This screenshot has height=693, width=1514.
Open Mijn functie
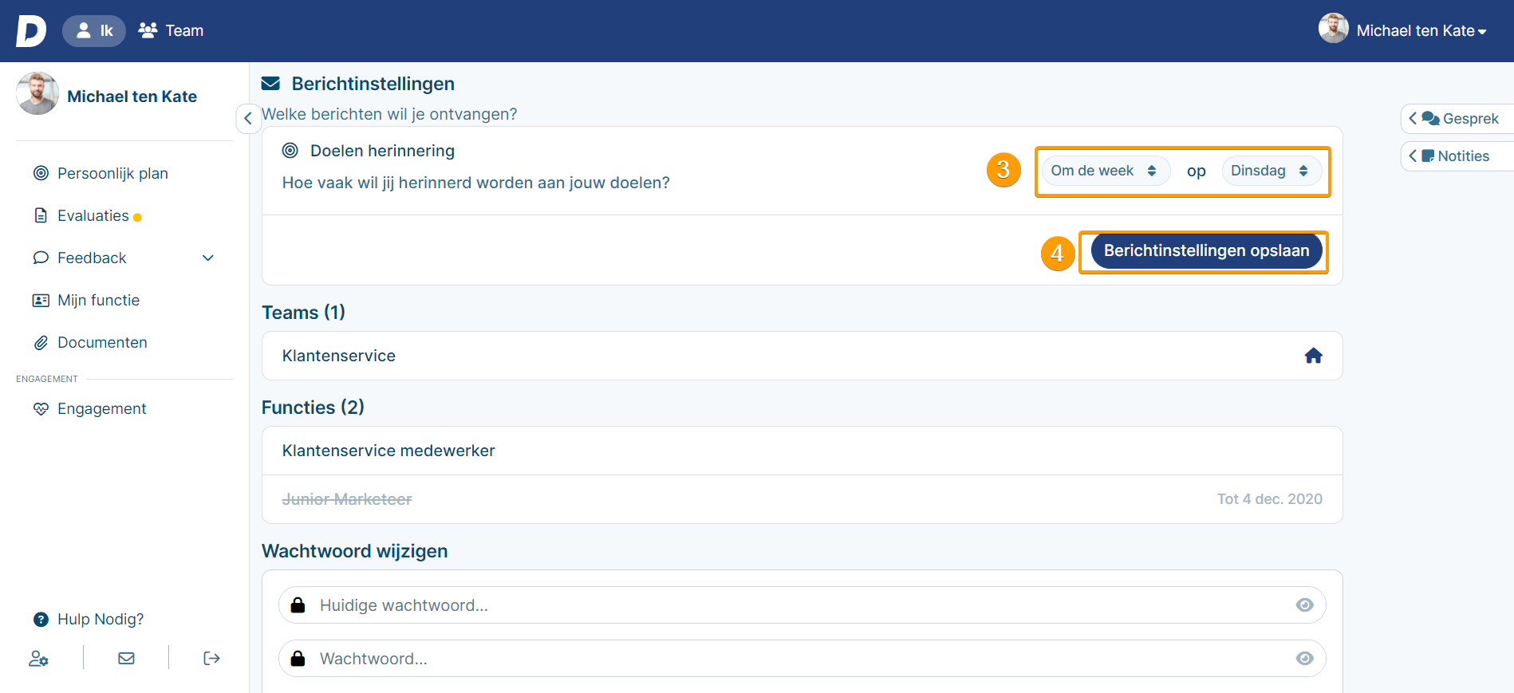(98, 300)
